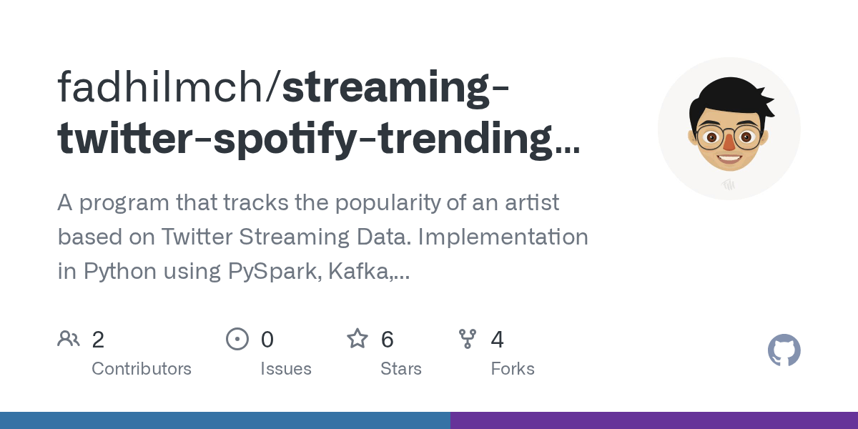Click the Issues circle-dot icon
Screen dimensions: 858x429
[237, 338]
